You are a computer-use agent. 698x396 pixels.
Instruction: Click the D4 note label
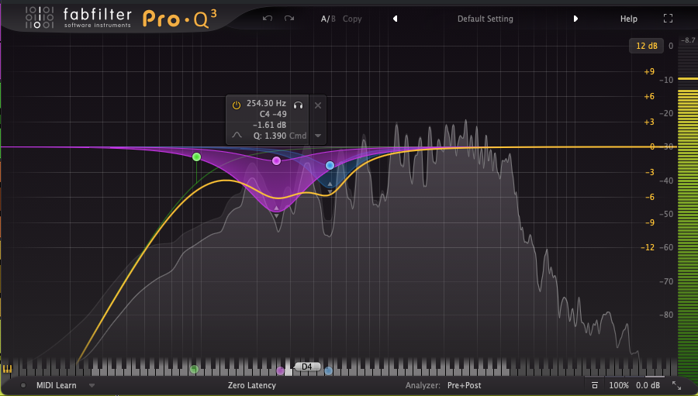[307, 367]
